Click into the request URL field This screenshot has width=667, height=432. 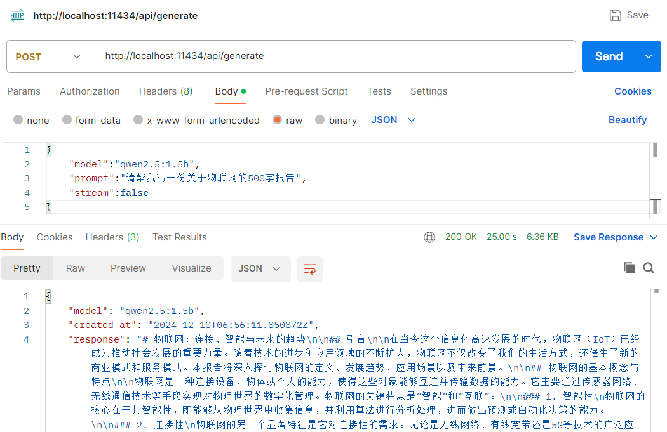tap(335, 56)
